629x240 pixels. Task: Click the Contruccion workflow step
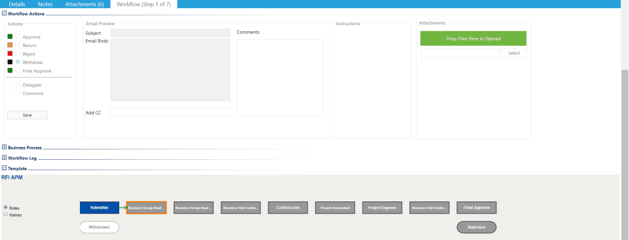pos(288,208)
